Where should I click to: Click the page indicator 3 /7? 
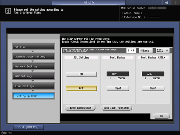pos(131,50)
